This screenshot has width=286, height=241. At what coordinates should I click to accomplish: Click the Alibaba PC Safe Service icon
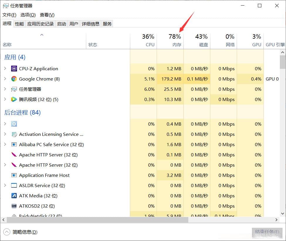pyautogui.click(x=14, y=145)
